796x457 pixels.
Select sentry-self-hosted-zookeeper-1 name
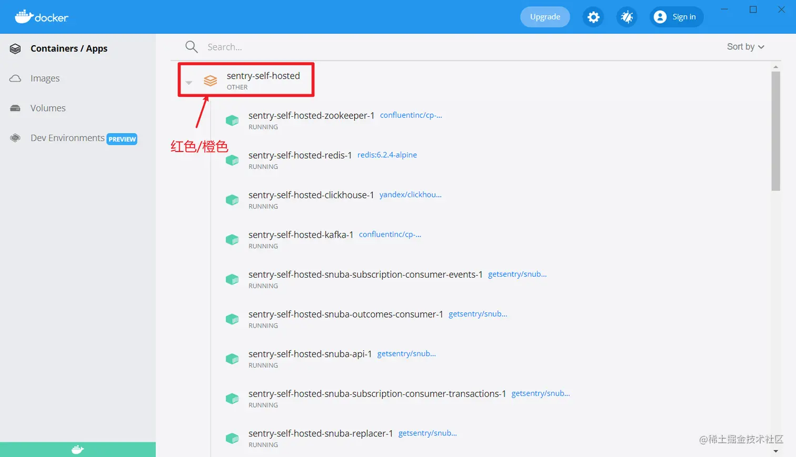pyautogui.click(x=311, y=116)
